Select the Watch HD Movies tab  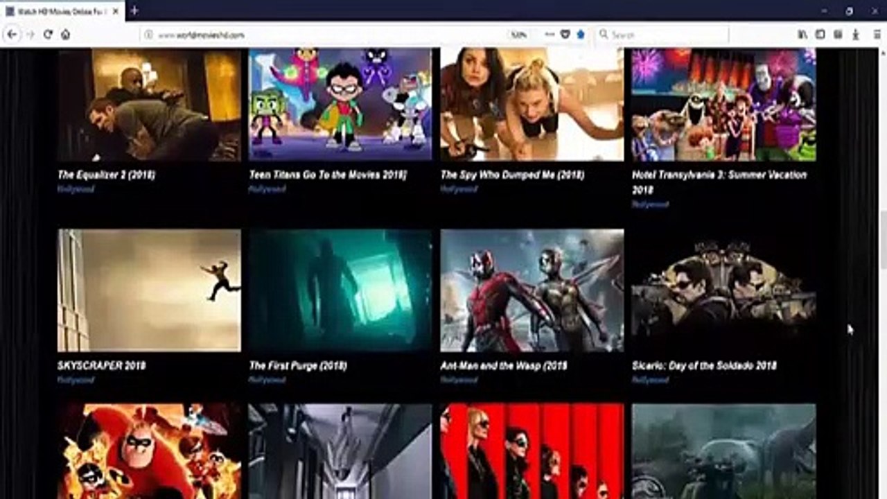63,11
